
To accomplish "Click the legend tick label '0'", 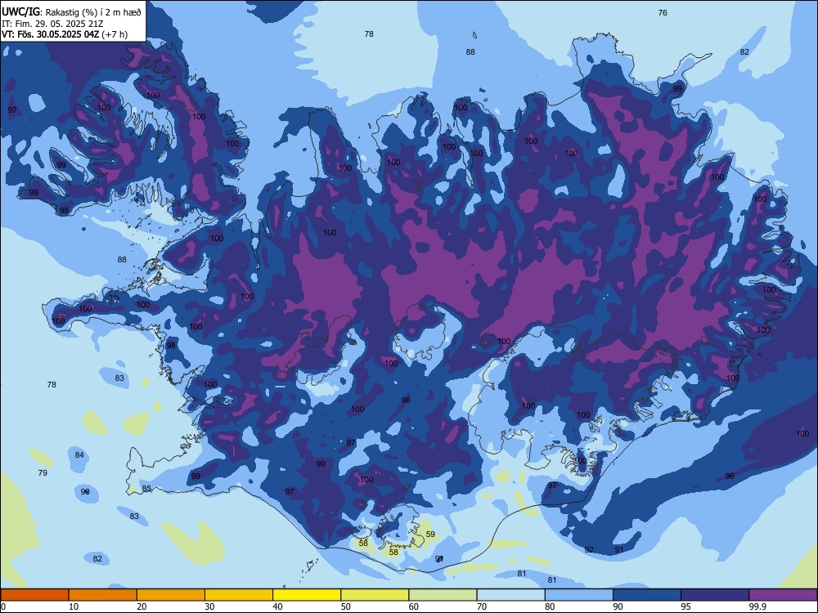I will [3, 606].
